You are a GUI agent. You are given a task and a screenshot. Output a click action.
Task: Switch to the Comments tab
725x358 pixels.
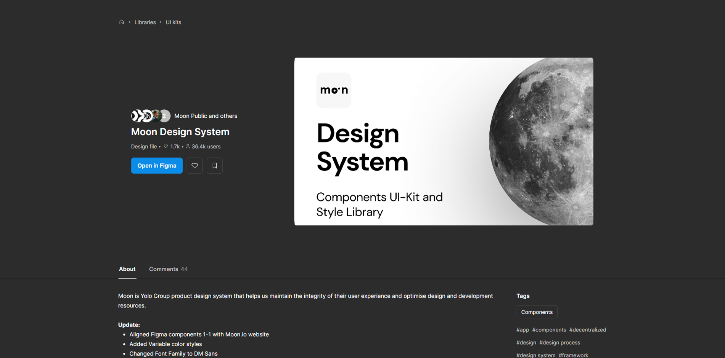pos(168,269)
